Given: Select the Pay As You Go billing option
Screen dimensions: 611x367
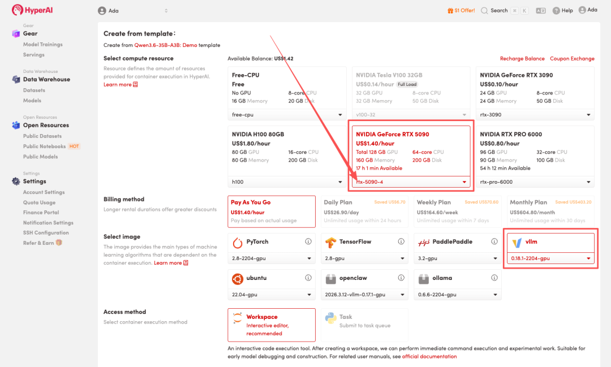Looking at the screenshot, I should 272,211.
